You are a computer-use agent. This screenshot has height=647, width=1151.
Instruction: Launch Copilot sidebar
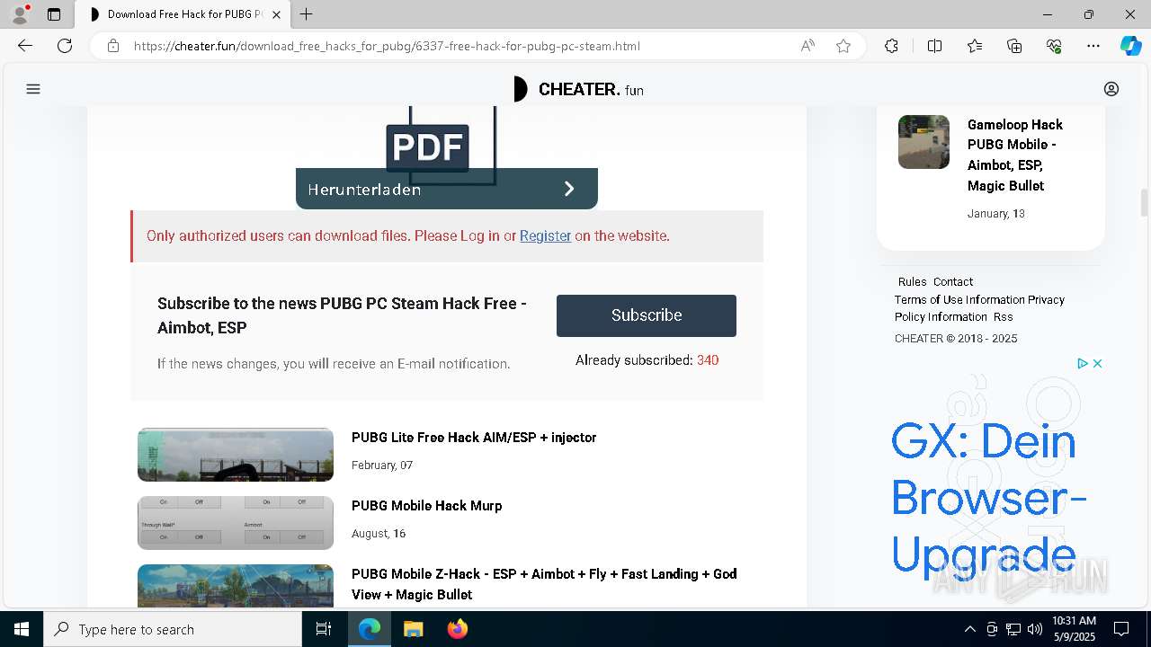click(x=1130, y=46)
